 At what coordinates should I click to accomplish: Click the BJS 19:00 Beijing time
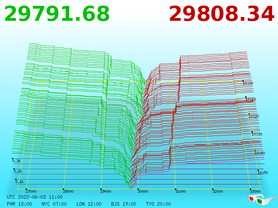(124, 204)
